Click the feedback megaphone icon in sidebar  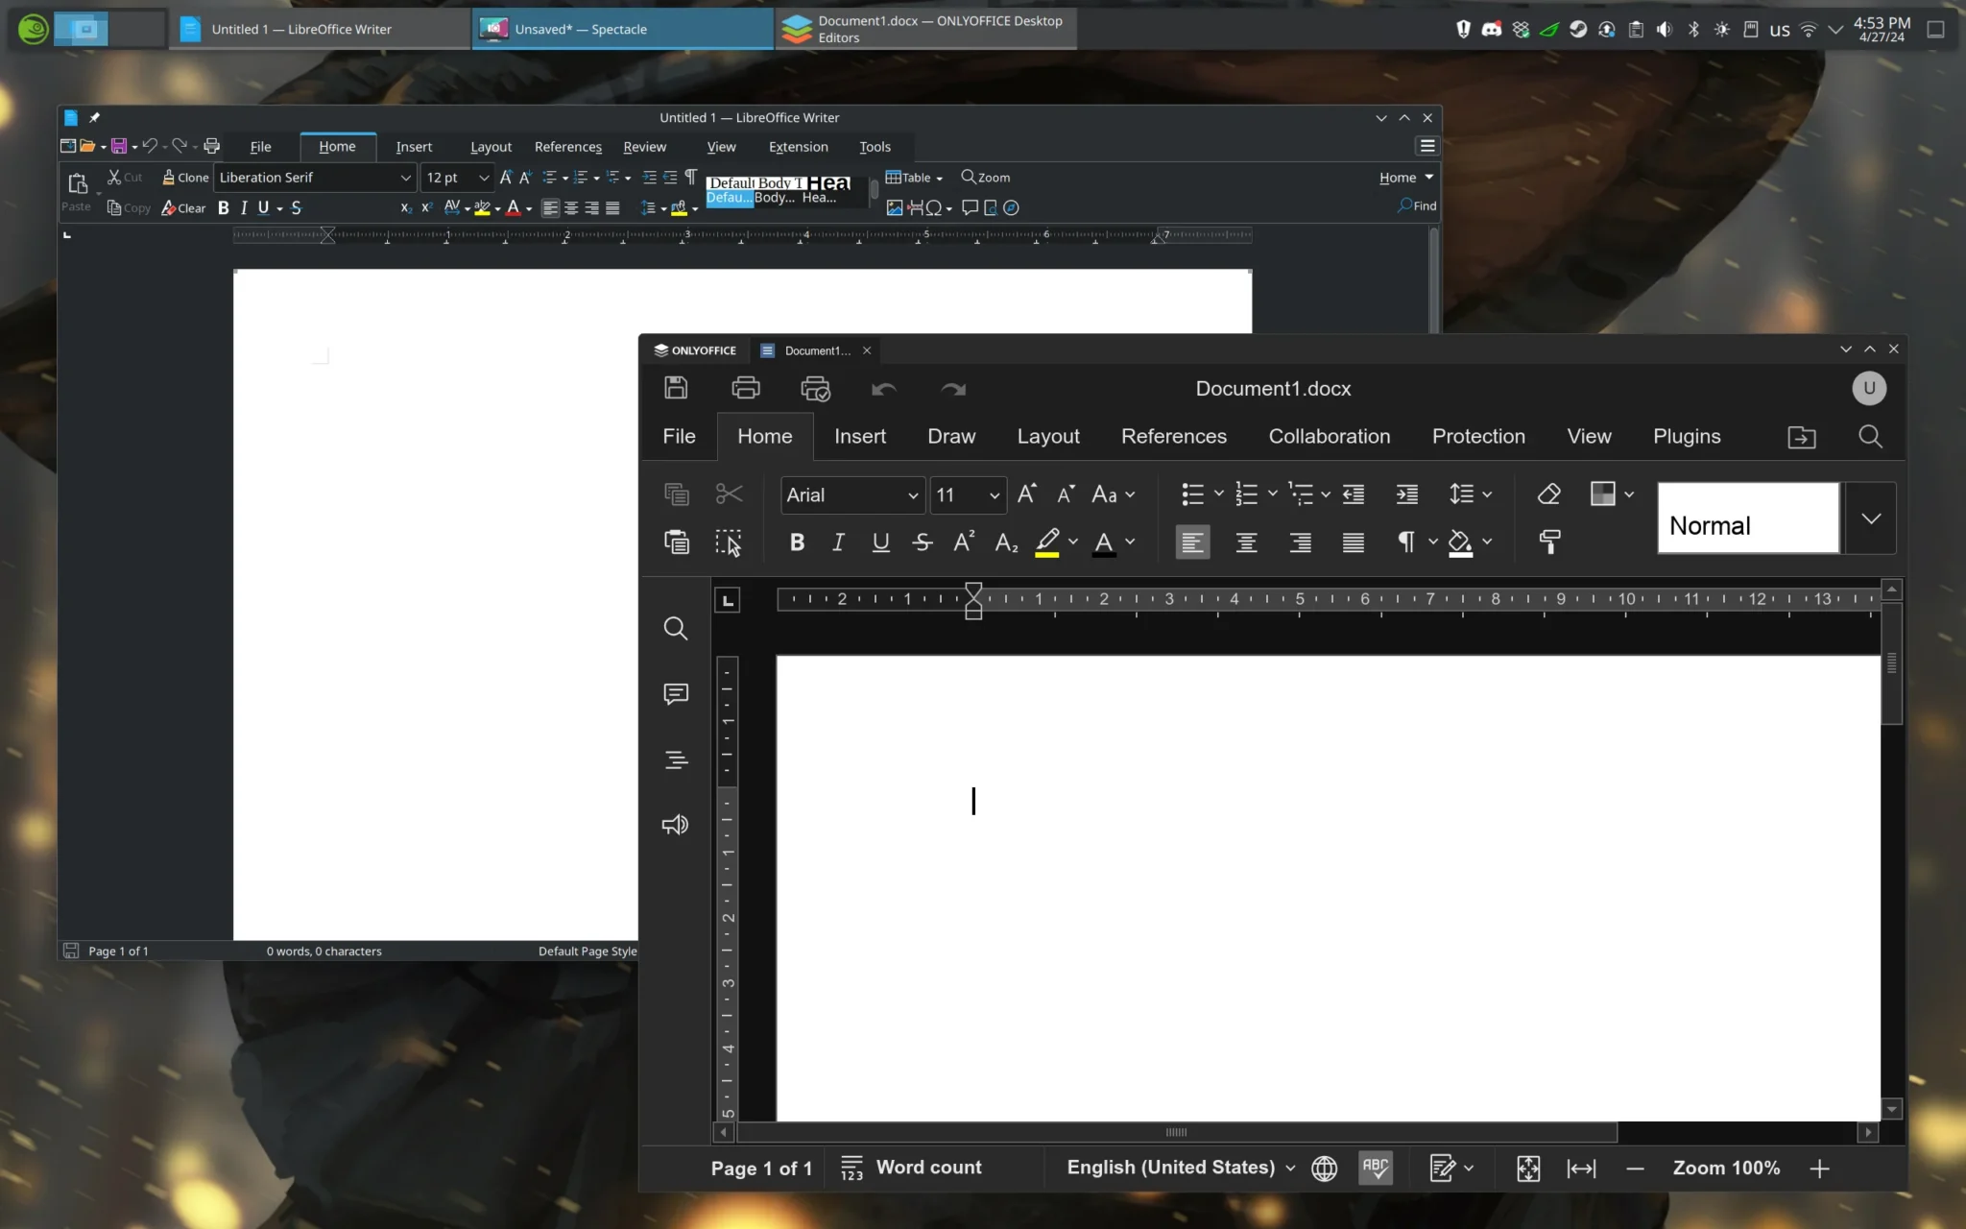676,825
